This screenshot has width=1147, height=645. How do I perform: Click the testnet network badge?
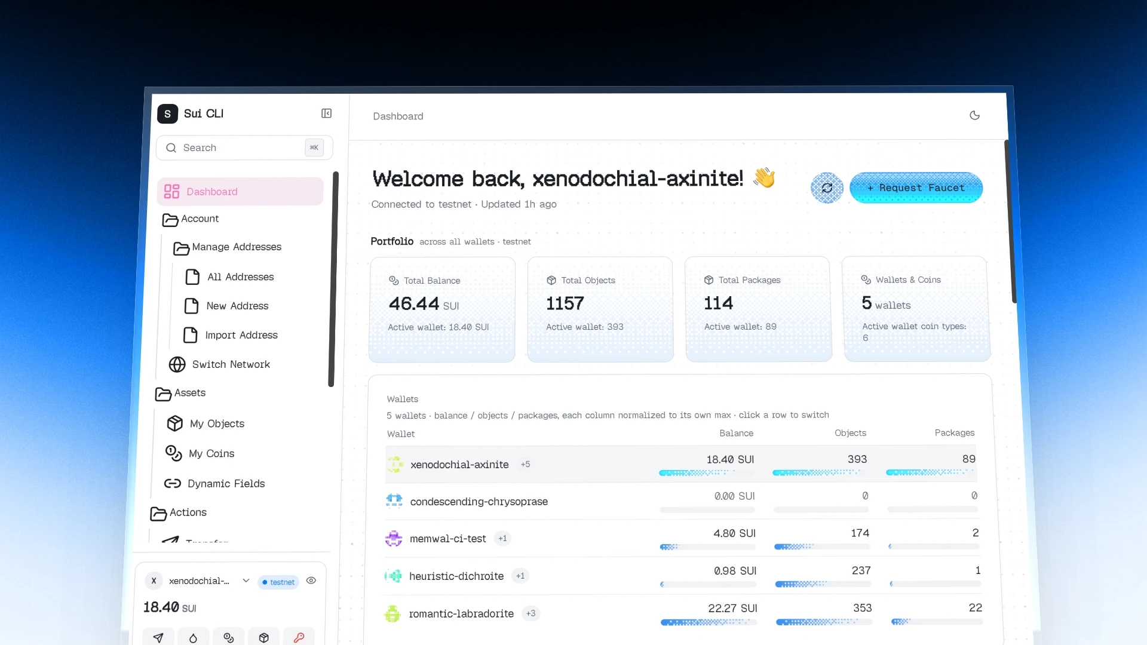tap(278, 582)
